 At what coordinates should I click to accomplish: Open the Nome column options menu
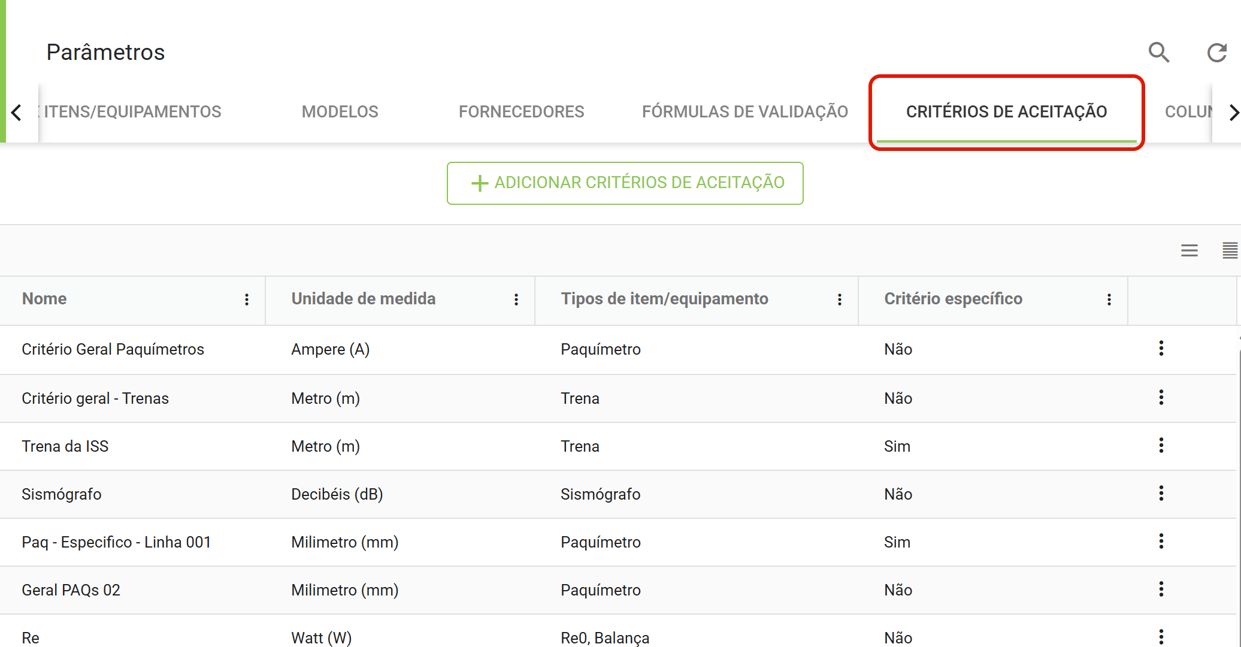(x=247, y=300)
